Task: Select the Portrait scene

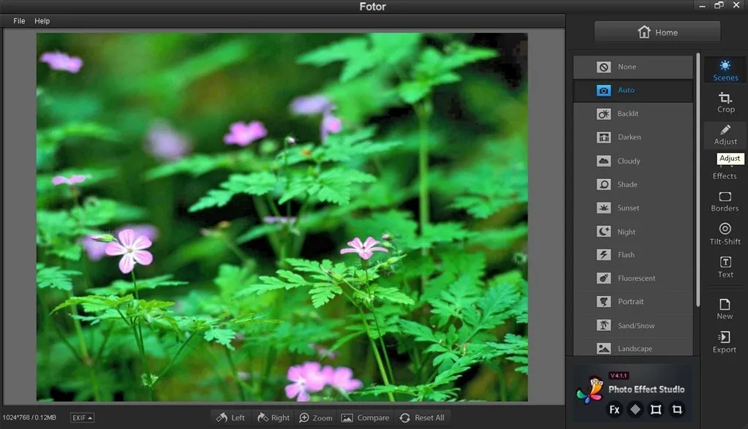Action: click(632, 302)
